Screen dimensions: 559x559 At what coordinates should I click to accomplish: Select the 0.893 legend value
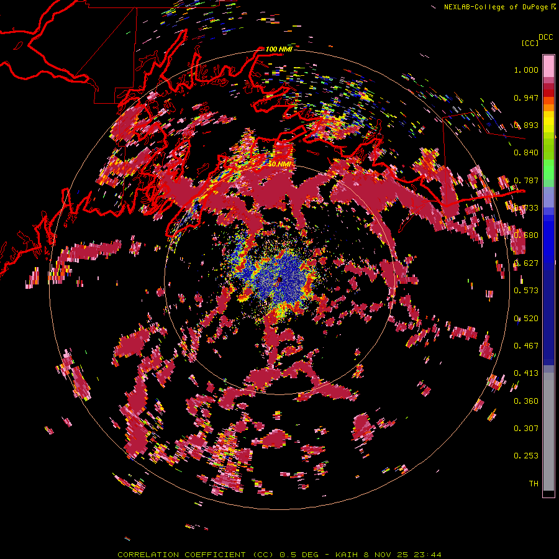coord(526,125)
